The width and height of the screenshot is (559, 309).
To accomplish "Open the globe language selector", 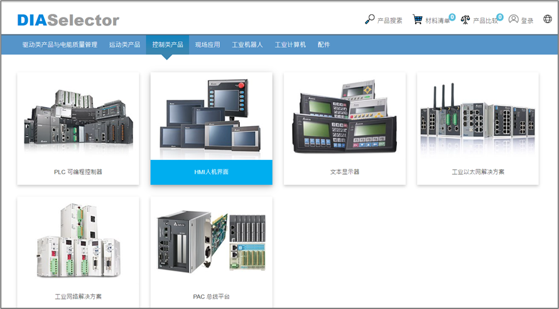I will pos(548,19).
